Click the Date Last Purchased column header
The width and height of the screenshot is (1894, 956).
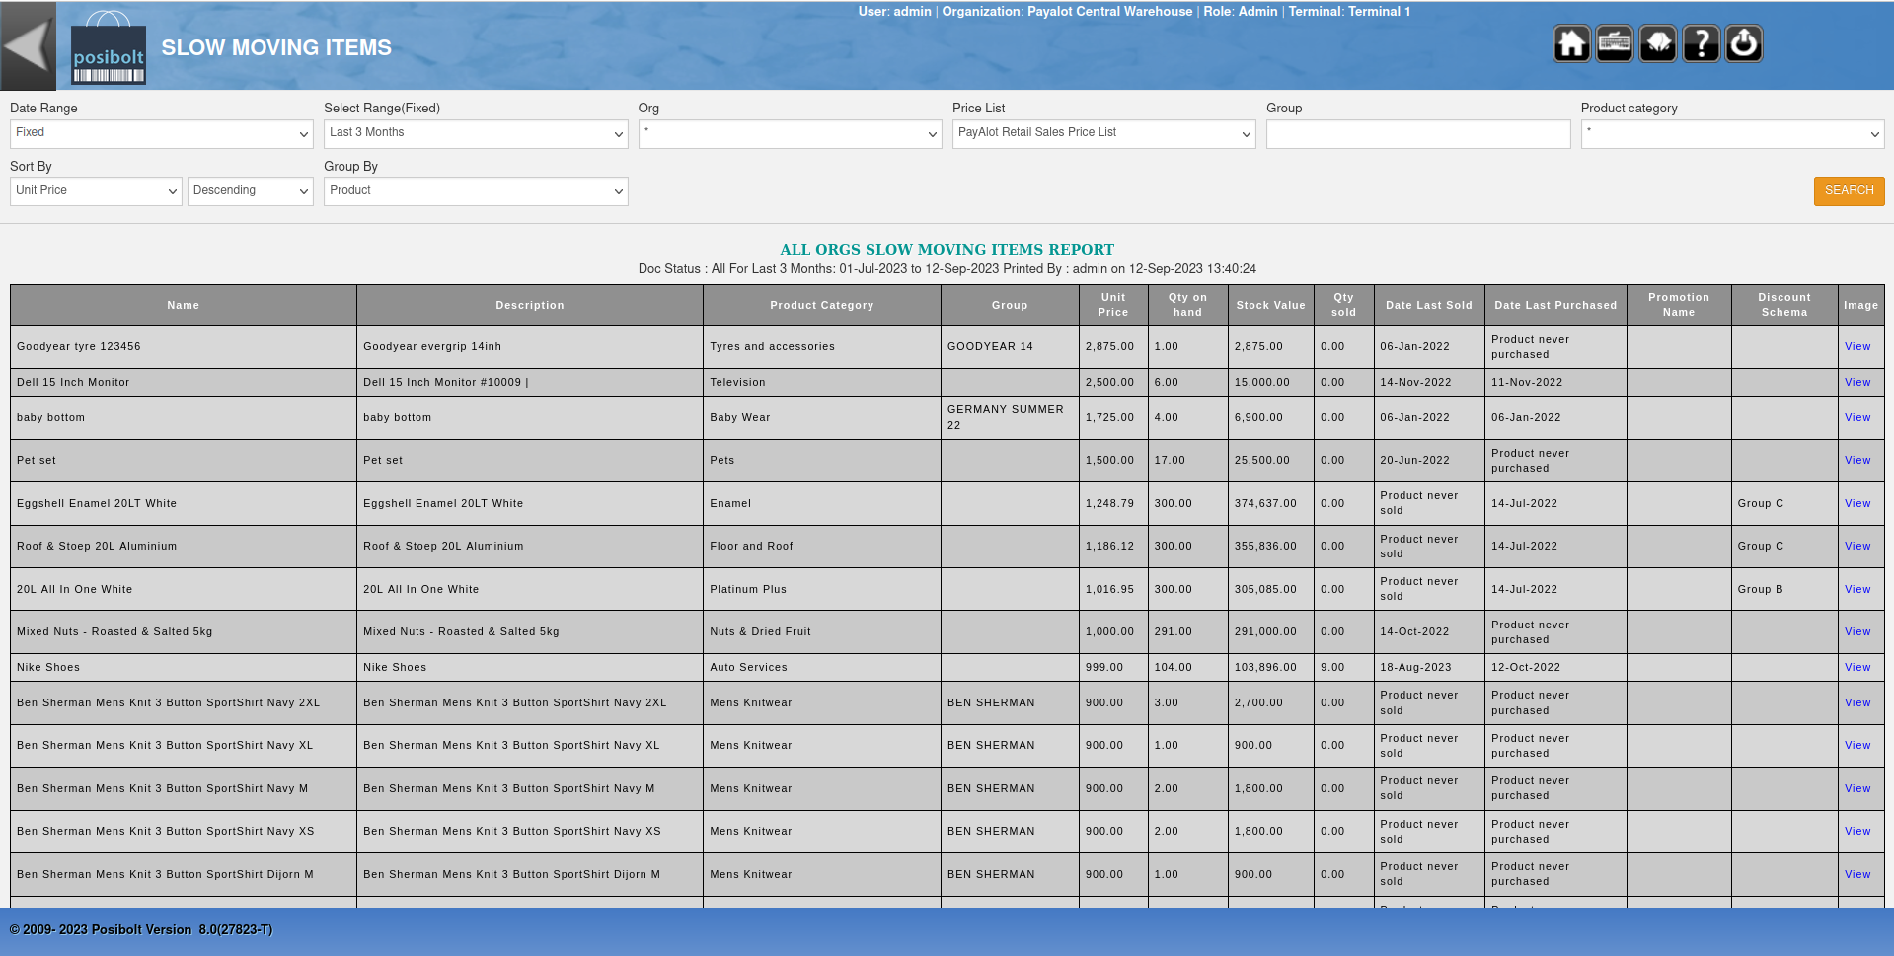(1555, 306)
